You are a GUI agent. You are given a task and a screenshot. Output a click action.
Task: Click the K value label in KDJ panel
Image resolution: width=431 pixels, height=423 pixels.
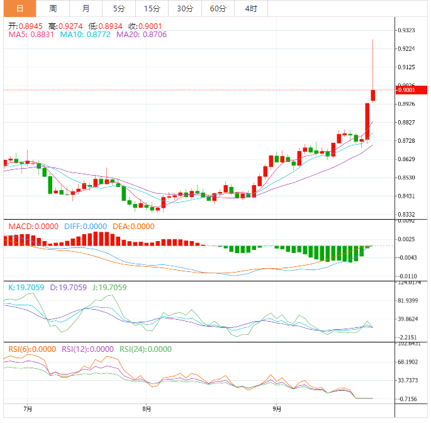pos(26,288)
